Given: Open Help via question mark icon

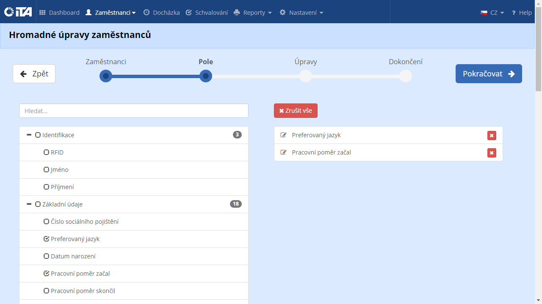Looking at the screenshot, I should (513, 13).
